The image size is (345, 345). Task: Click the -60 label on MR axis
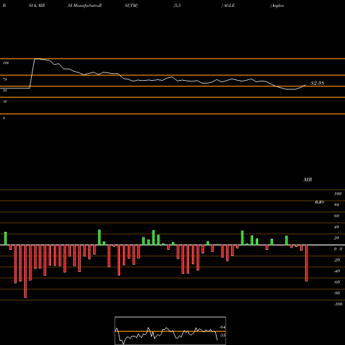click(x=337, y=282)
